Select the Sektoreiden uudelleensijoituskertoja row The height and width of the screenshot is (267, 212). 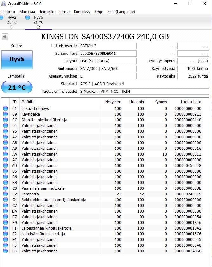[x=103, y=200]
